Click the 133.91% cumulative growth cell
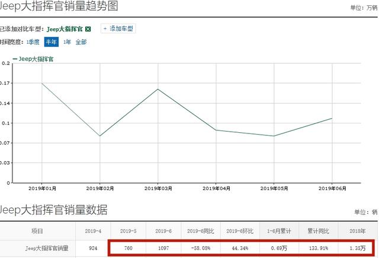This screenshot has height=258, width=379. pyautogui.click(x=319, y=248)
